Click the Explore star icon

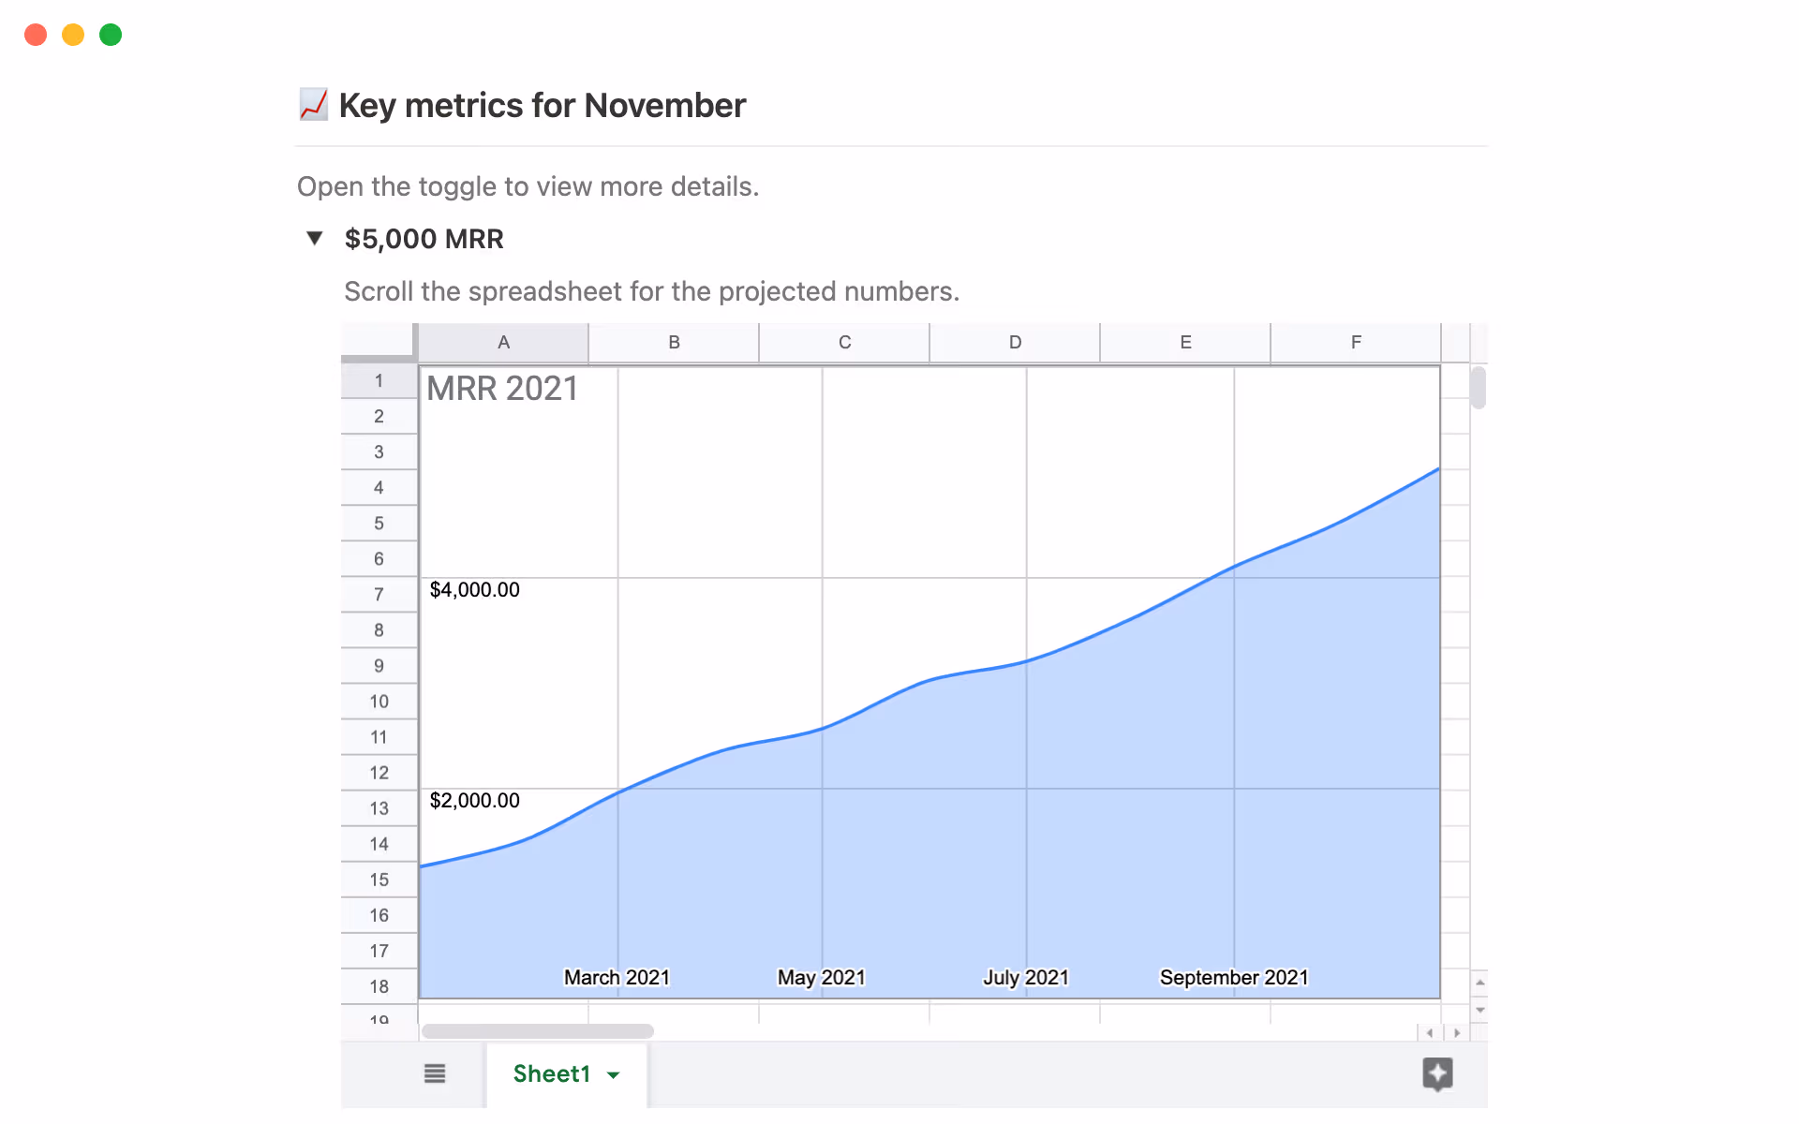[x=1436, y=1073]
